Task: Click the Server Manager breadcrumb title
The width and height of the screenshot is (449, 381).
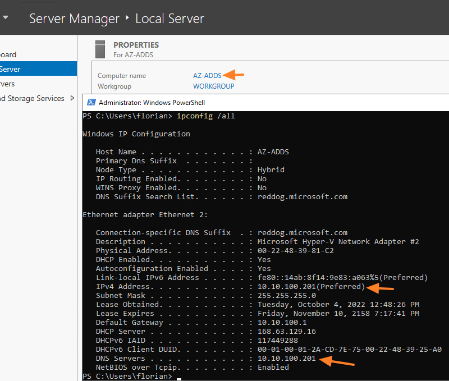Action: click(74, 19)
